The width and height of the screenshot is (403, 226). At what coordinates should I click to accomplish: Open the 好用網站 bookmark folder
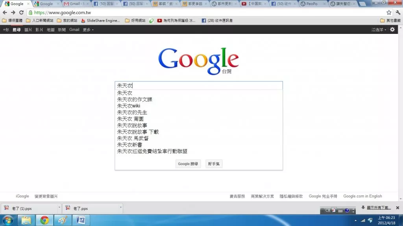pyautogui.click(x=135, y=20)
